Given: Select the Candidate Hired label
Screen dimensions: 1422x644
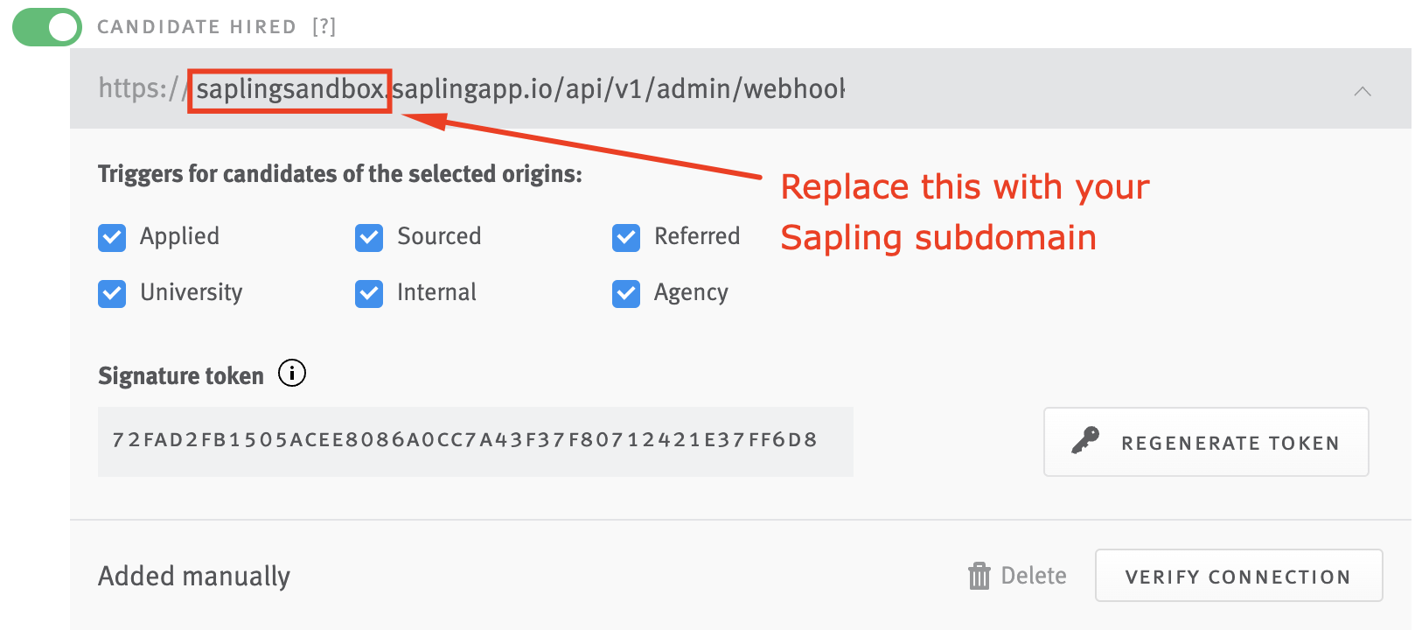Looking at the screenshot, I should [197, 27].
